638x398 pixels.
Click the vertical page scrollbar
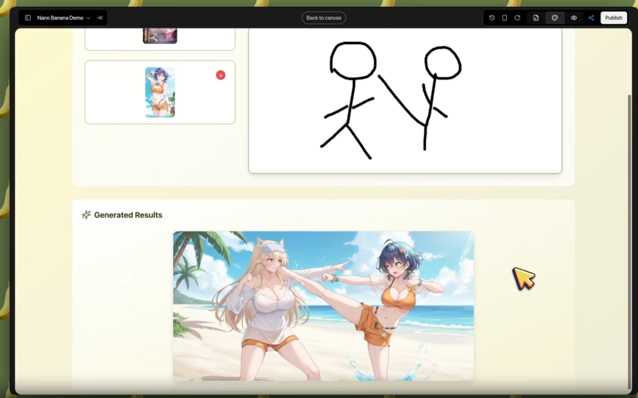pos(629,242)
